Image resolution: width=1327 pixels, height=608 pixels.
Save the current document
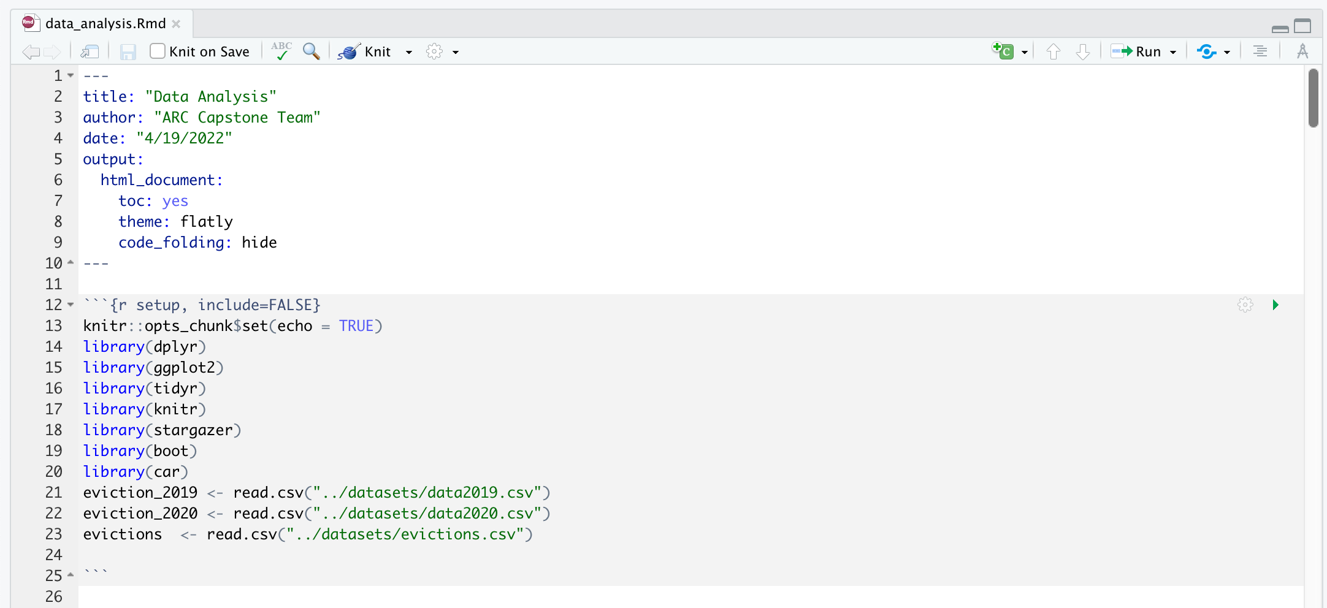(x=128, y=52)
